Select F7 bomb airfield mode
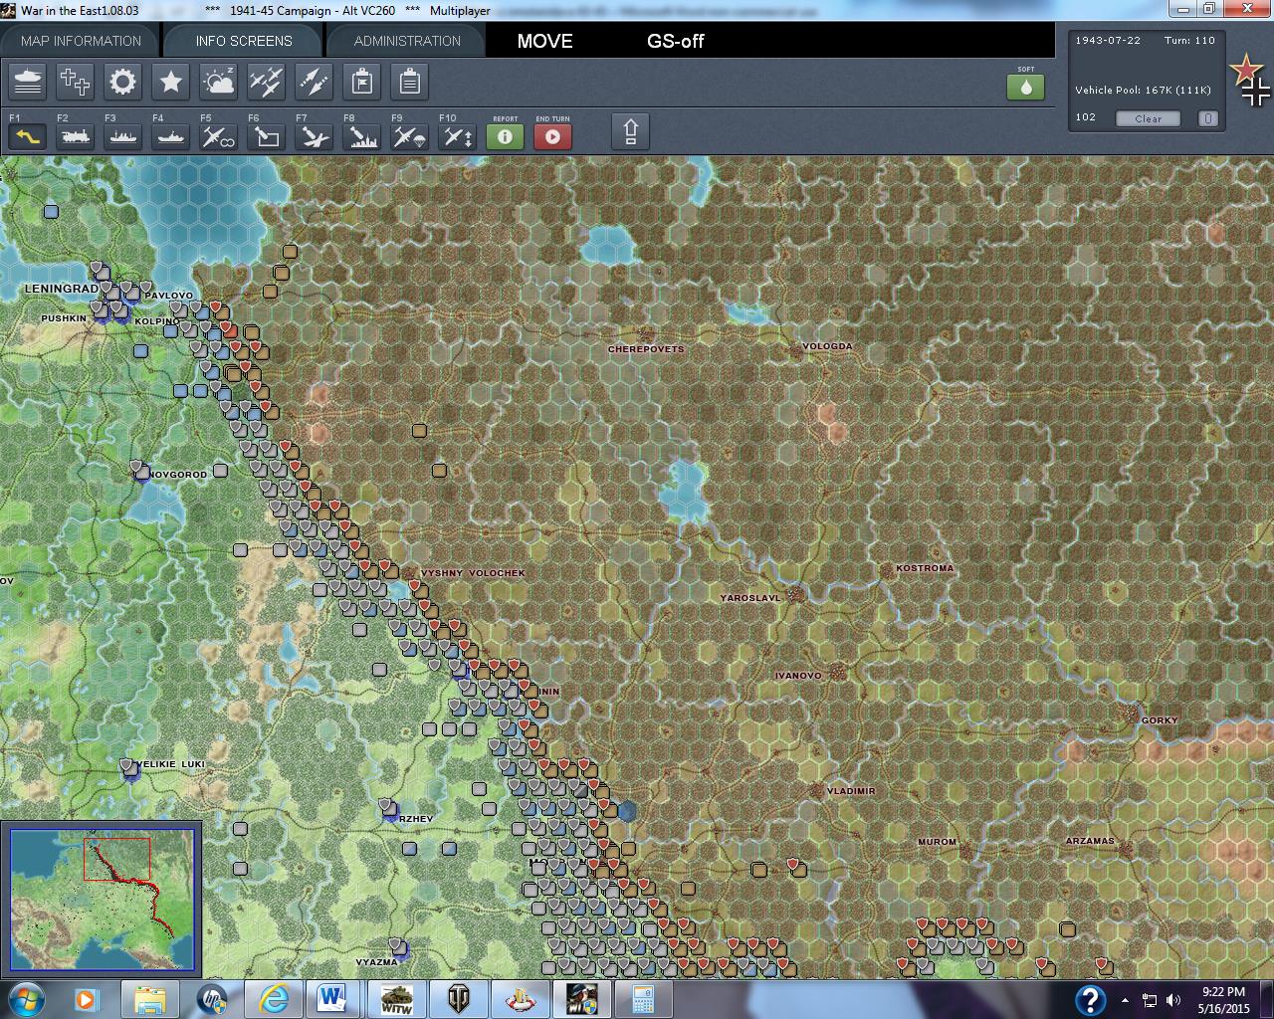The width and height of the screenshot is (1274, 1019). pos(315,136)
